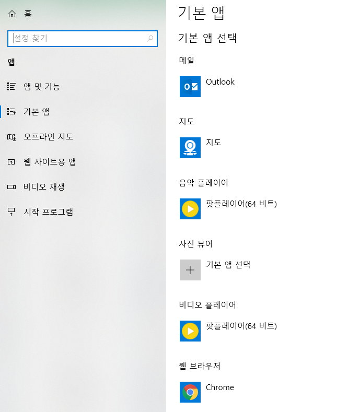Click the home house icon
Screen dimensions: 359x412
tap(12, 14)
